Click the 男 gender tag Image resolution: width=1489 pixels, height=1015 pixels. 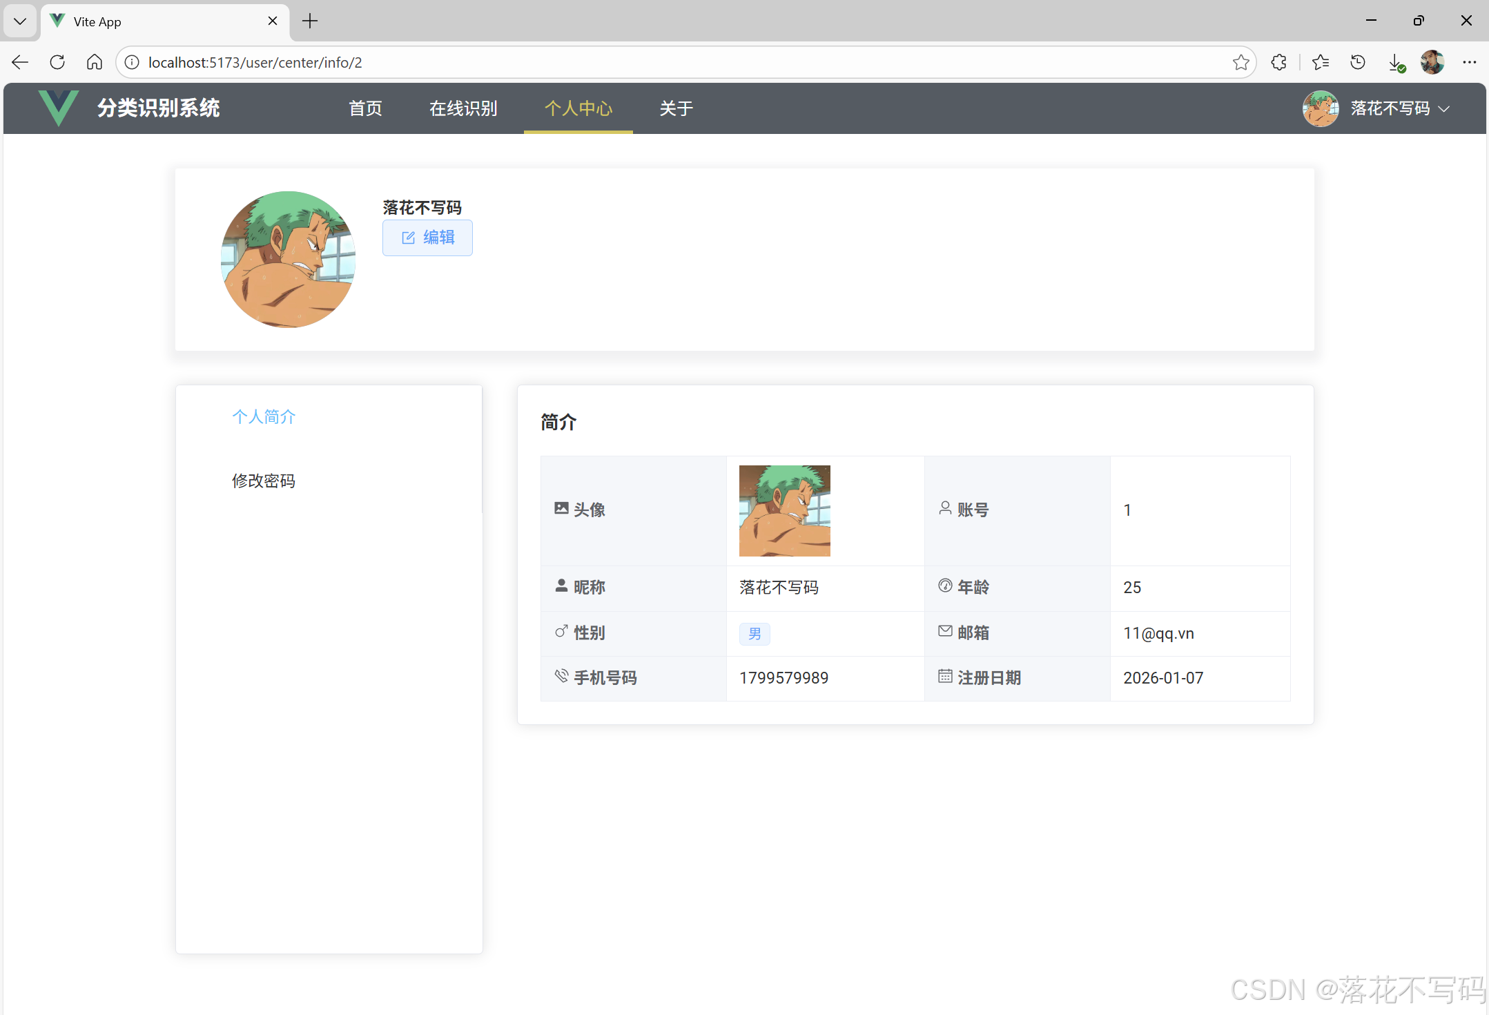coord(755,634)
